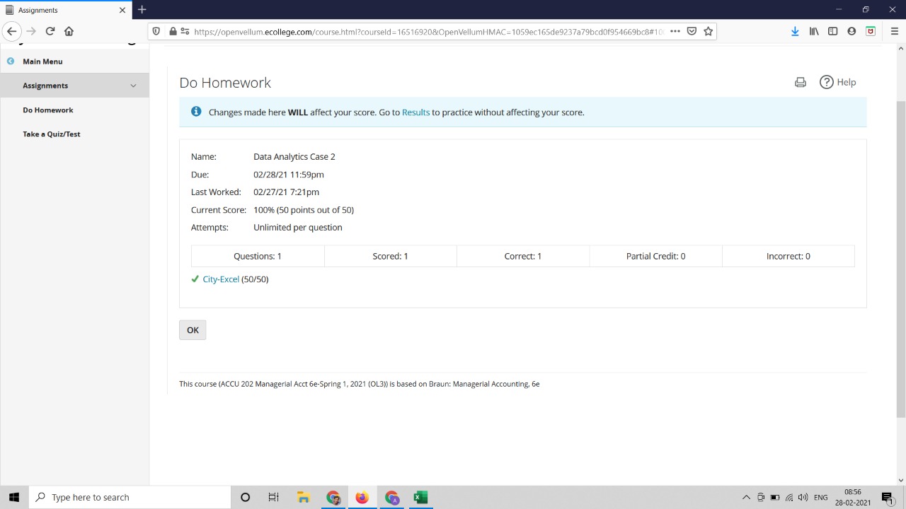Bookmark this page with the star icon
Image resolution: width=906 pixels, height=509 pixels.
(708, 31)
